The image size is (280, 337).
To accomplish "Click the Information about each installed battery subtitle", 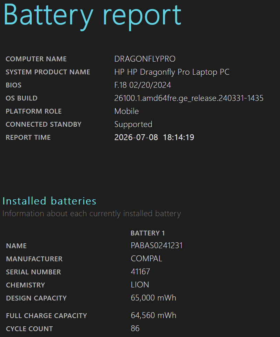I will (92, 214).
